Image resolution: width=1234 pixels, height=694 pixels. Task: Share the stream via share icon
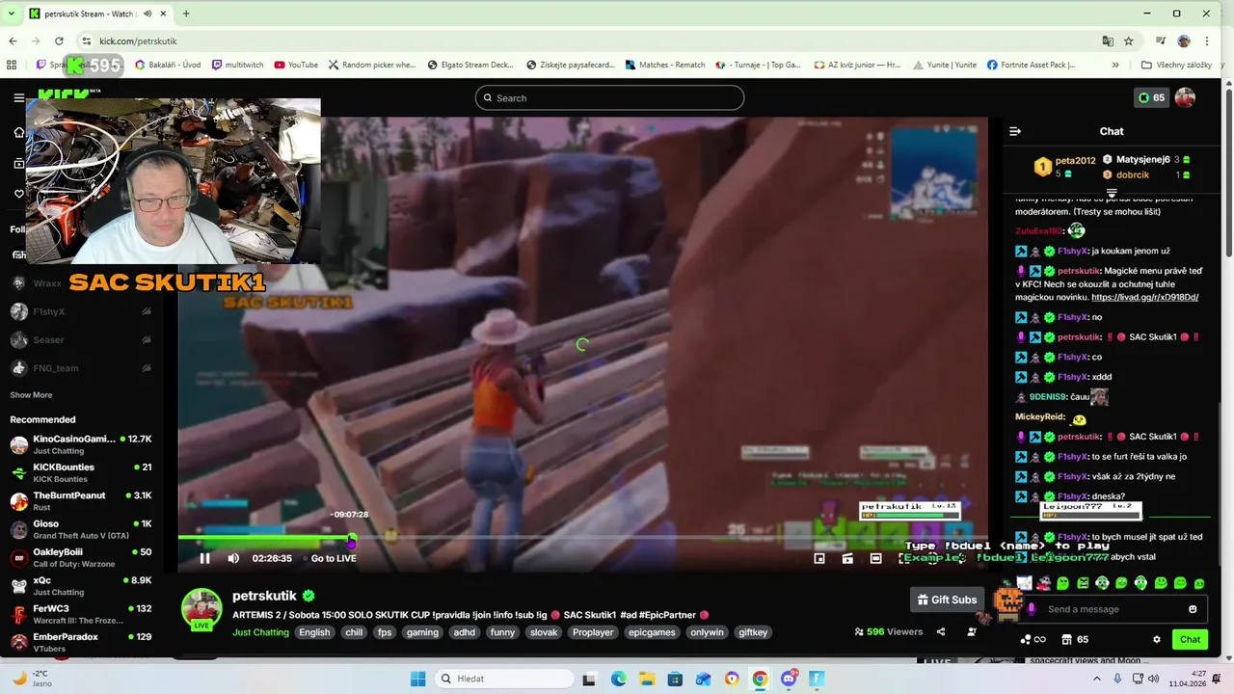tap(941, 632)
